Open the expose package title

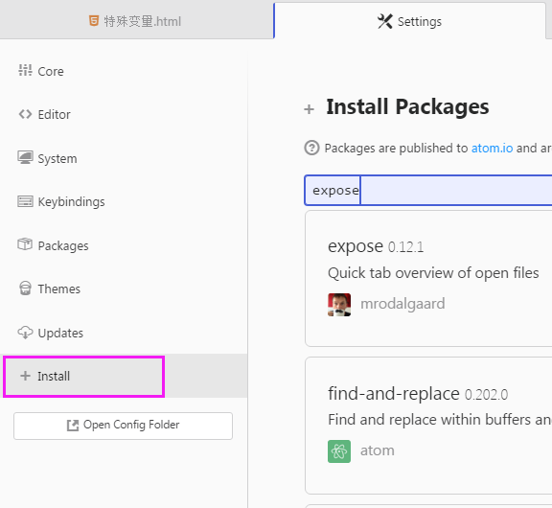[x=356, y=246]
